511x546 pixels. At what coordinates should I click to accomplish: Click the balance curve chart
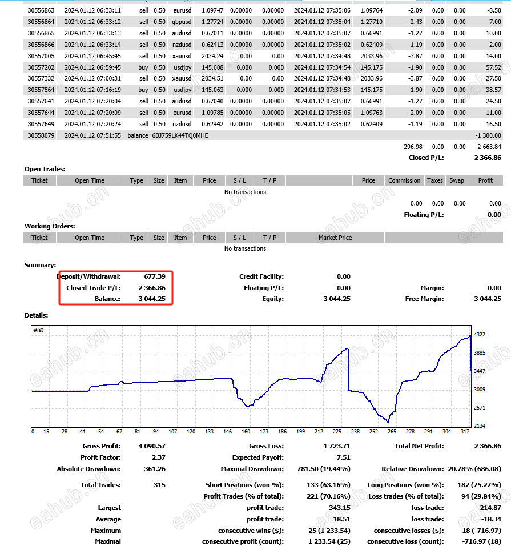point(251,376)
